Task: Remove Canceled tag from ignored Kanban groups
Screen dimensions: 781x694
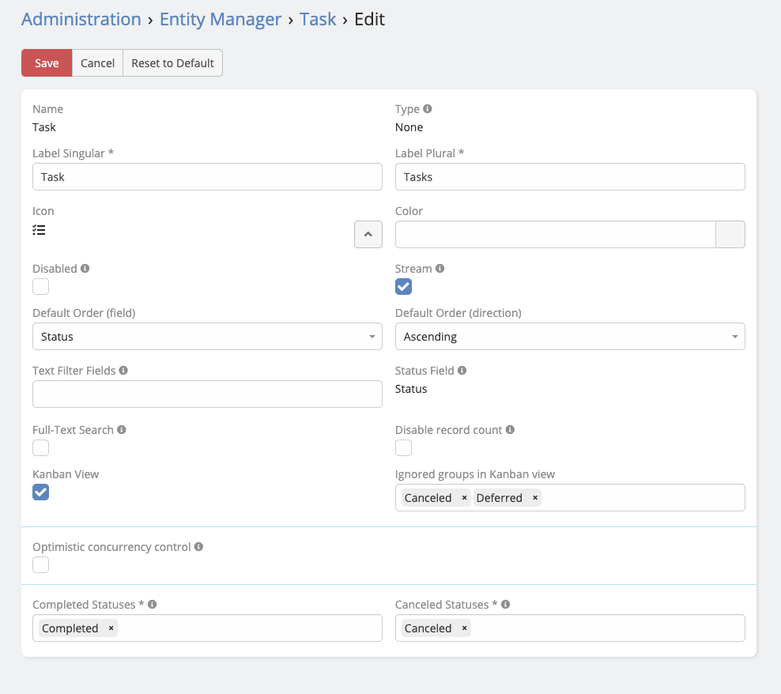Action: tap(465, 498)
